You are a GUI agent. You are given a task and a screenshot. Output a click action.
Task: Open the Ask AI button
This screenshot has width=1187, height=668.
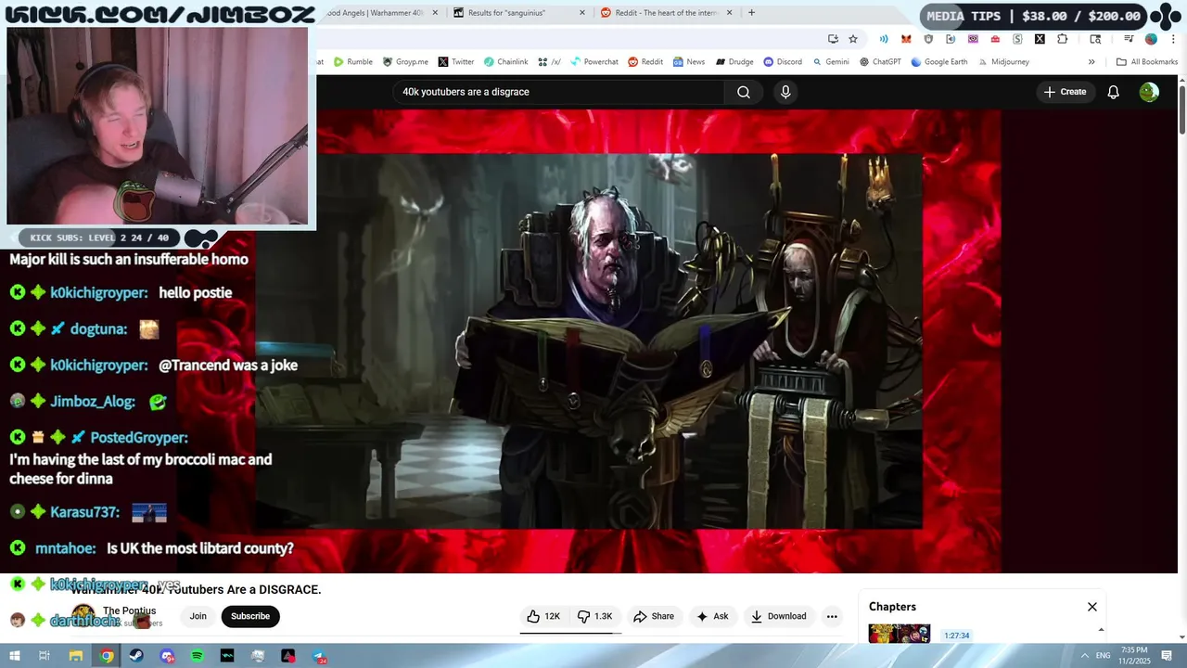pos(712,616)
